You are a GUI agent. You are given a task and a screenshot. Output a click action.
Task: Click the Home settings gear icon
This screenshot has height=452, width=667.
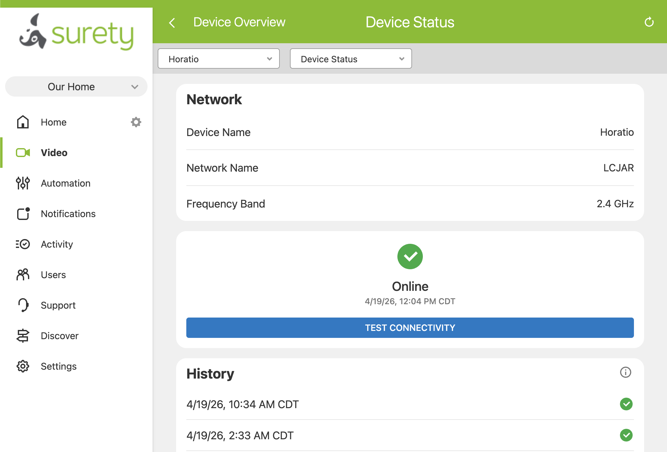[x=136, y=122]
